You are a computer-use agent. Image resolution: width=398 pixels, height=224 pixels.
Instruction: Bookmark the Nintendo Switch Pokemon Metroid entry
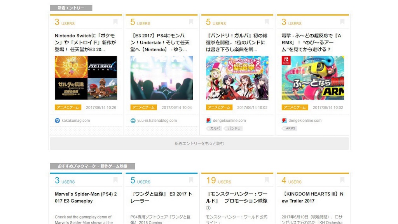pos(115,22)
